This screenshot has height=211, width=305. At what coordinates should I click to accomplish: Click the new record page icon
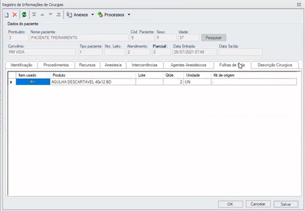point(6,15)
